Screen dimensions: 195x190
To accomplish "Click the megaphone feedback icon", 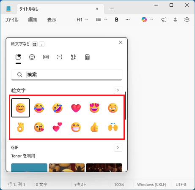I will 164,19.
